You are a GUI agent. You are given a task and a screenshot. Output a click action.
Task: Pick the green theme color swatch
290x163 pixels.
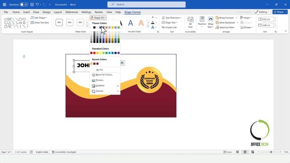[x=119, y=28]
